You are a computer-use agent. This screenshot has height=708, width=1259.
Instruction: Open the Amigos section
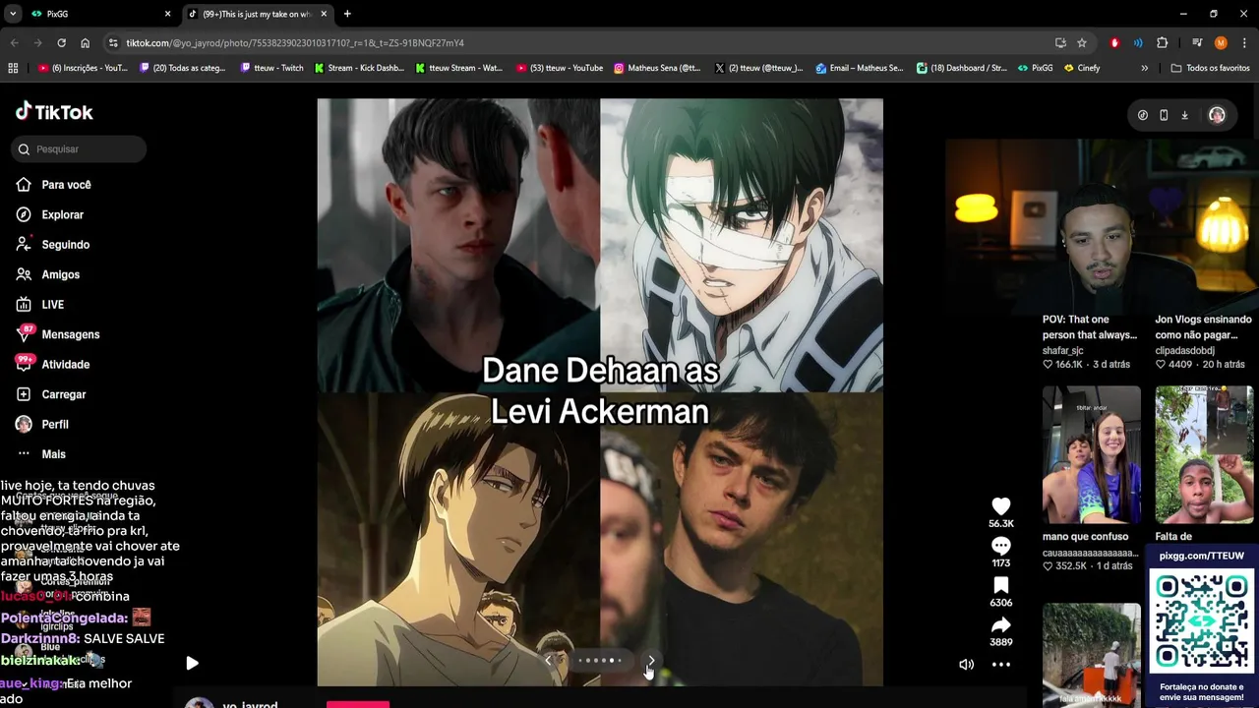point(60,274)
